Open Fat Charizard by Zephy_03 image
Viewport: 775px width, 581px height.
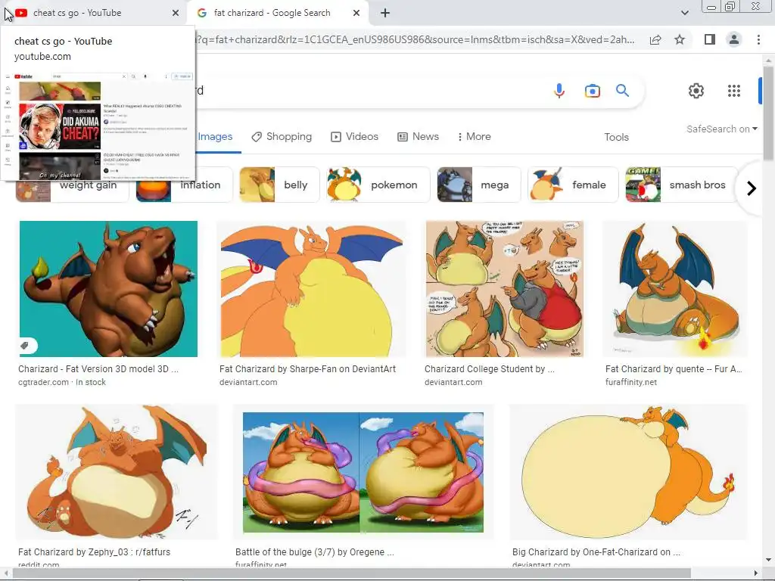pyautogui.click(x=116, y=472)
